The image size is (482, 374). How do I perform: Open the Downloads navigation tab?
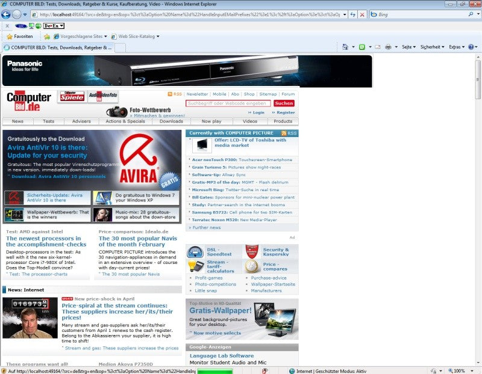(171, 121)
